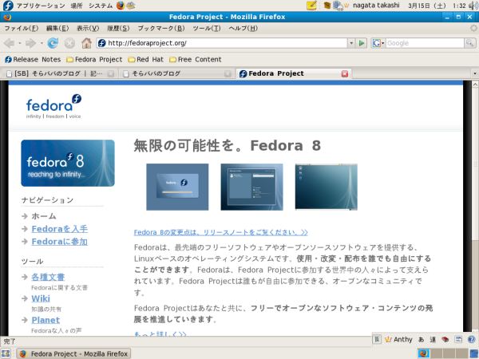Click the mail launcher icon in top panel

click(x=131, y=6)
